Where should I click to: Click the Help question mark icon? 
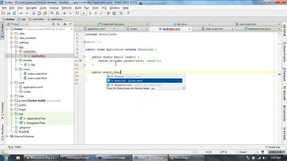(128, 13)
